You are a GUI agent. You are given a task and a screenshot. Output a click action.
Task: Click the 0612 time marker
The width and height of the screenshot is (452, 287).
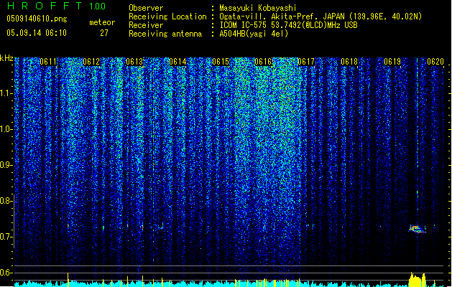pyautogui.click(x=91, y=62)
